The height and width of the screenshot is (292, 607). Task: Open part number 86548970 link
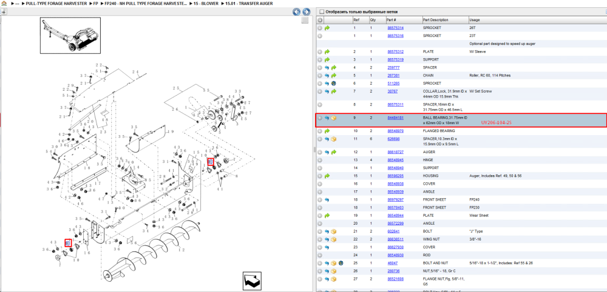pyautogui.click(x=396, y=131)
